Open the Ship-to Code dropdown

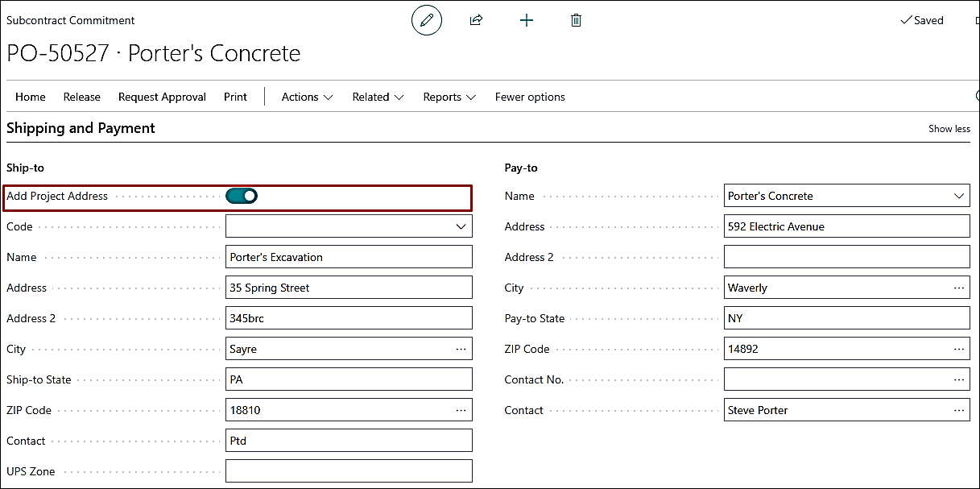tap(461, 226)
